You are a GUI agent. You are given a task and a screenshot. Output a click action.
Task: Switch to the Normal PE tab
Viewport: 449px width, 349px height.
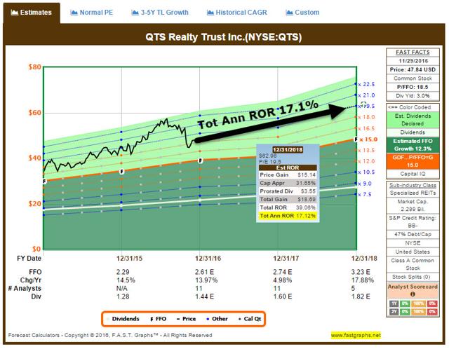pyautogui.click(x=92, y=13)
